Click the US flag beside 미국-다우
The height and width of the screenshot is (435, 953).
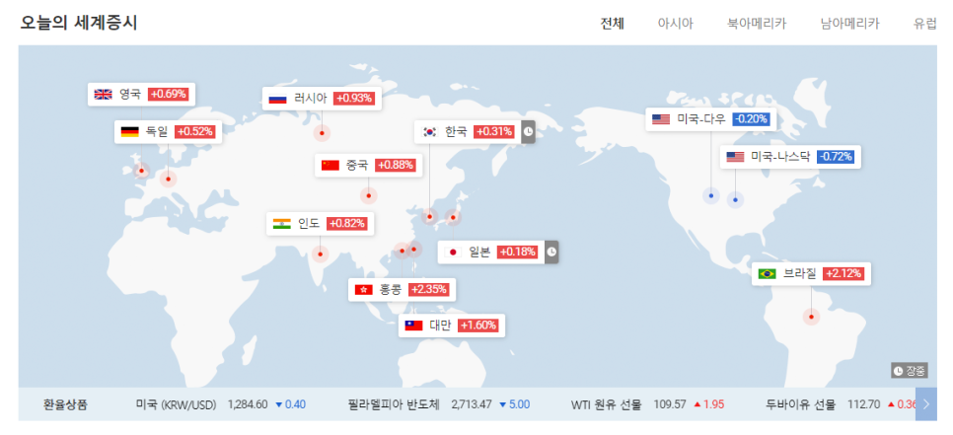tap(661, 119)
